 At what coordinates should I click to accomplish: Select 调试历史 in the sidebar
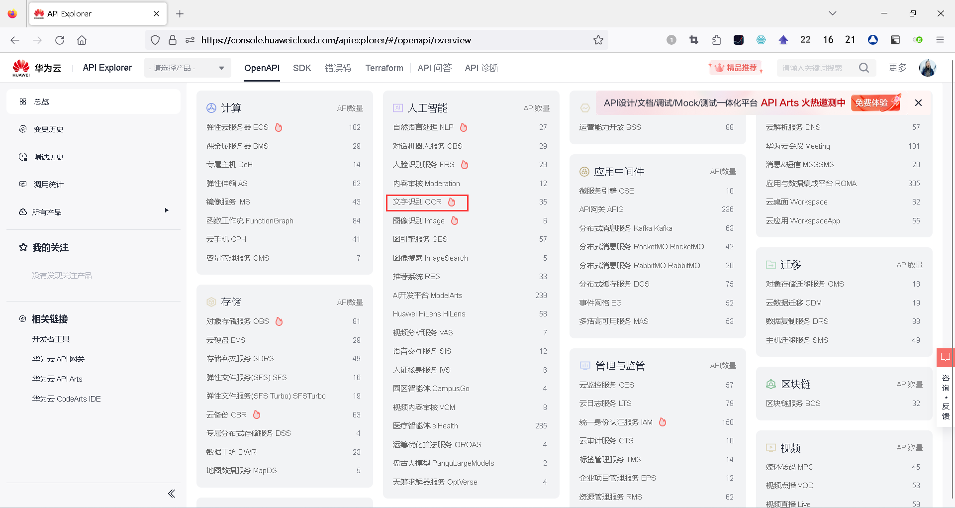point(48,157)
